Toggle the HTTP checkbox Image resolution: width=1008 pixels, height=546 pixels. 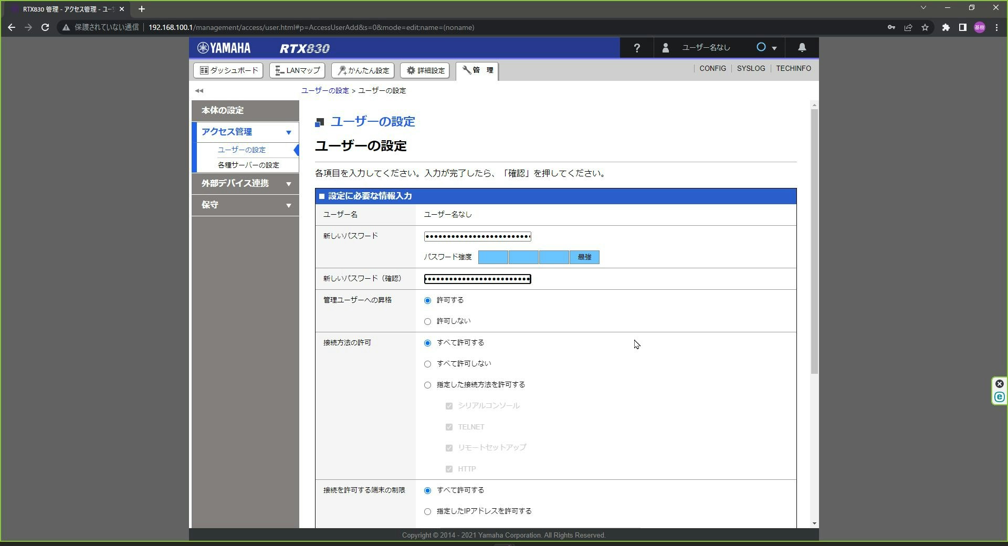click(x=449, y=469)
